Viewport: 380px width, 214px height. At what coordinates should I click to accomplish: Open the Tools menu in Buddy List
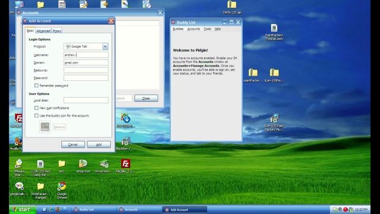pos(207,29)
